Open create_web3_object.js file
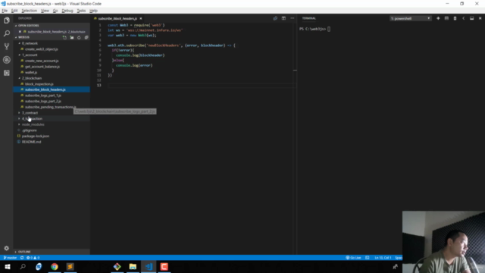 point(42,49)
